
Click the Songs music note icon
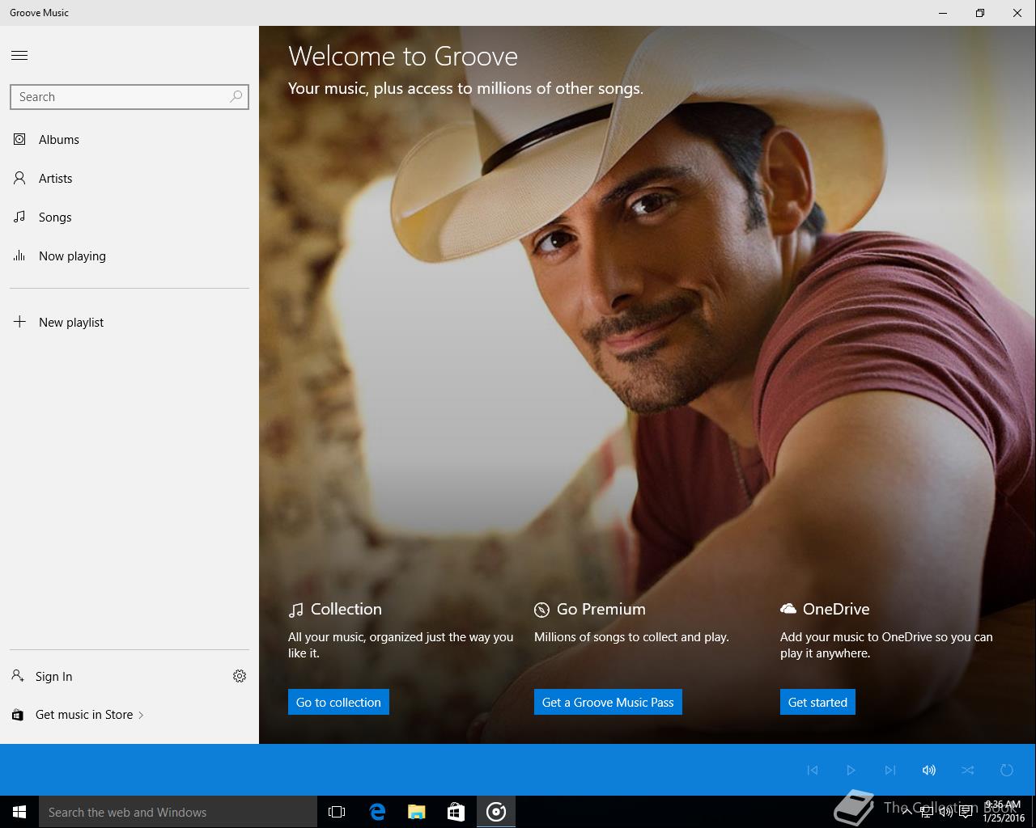coord(19,217)
